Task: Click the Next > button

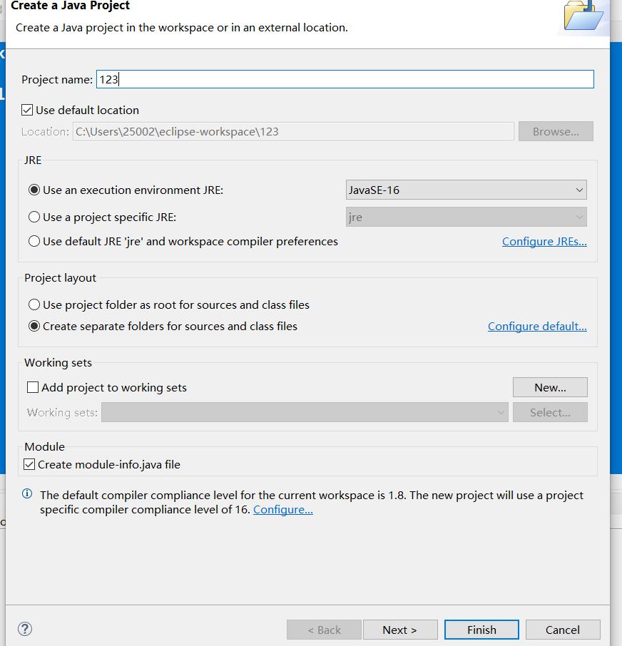Action: tap(400, 630)
